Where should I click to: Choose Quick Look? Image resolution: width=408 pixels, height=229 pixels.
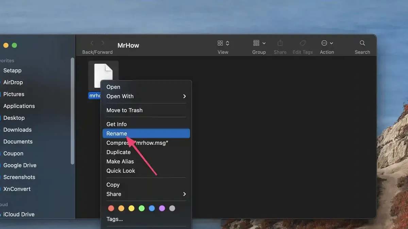(x=146, y=171)
